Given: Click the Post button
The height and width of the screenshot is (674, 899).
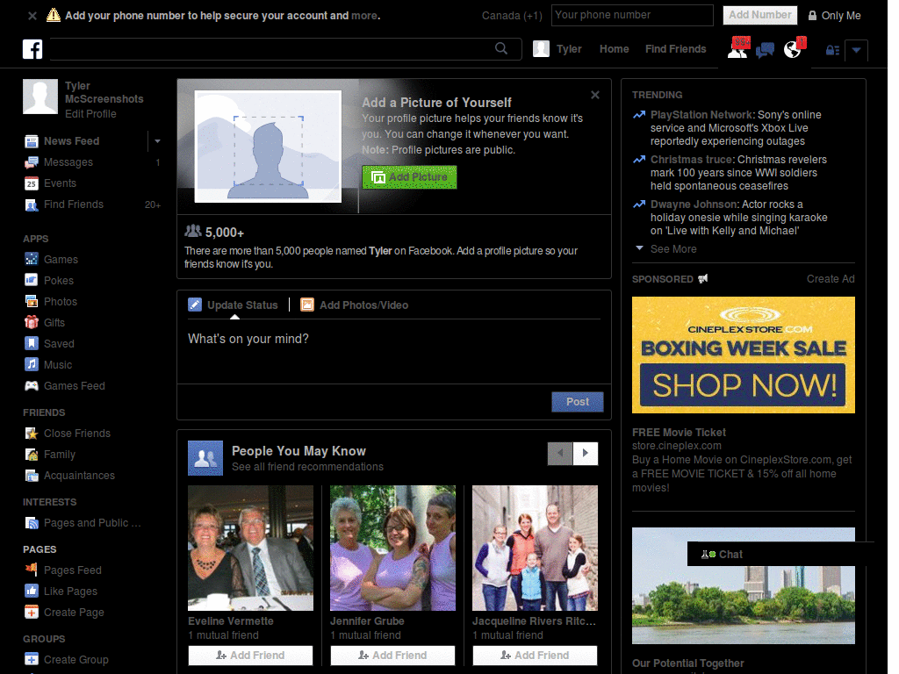Looking at the screenshot, I should pyautogui.click(x=577, y=402).
